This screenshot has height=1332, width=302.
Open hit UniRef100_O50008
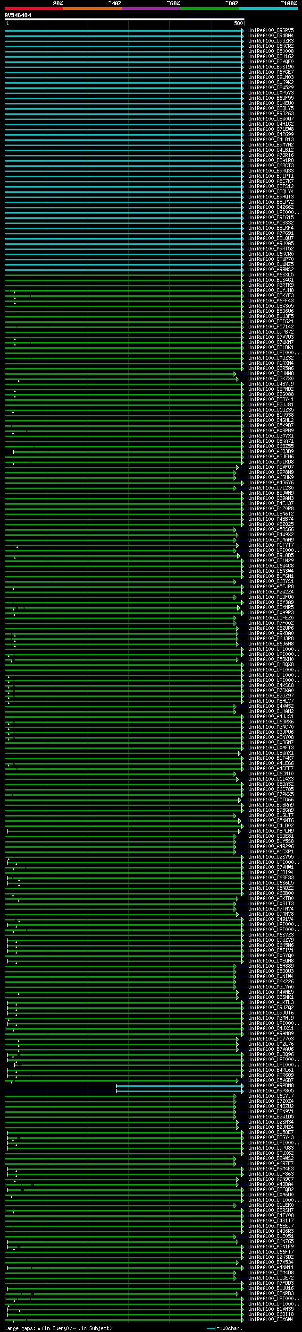click(271, 51)
